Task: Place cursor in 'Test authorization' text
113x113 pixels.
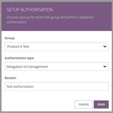Action: coord(20,86)
